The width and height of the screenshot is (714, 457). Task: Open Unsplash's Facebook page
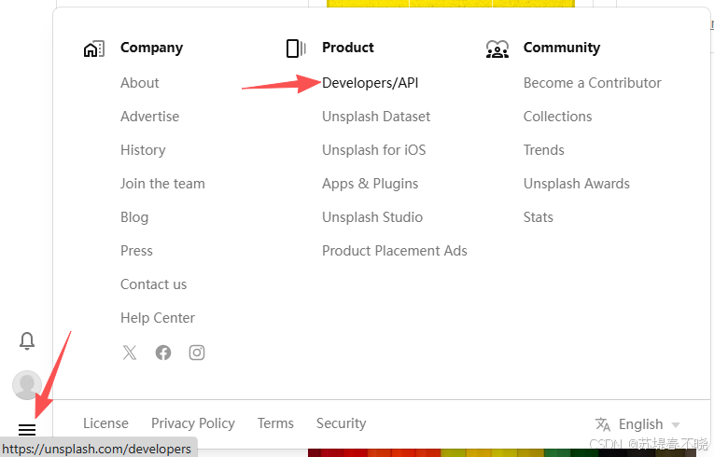pos(163,353)
